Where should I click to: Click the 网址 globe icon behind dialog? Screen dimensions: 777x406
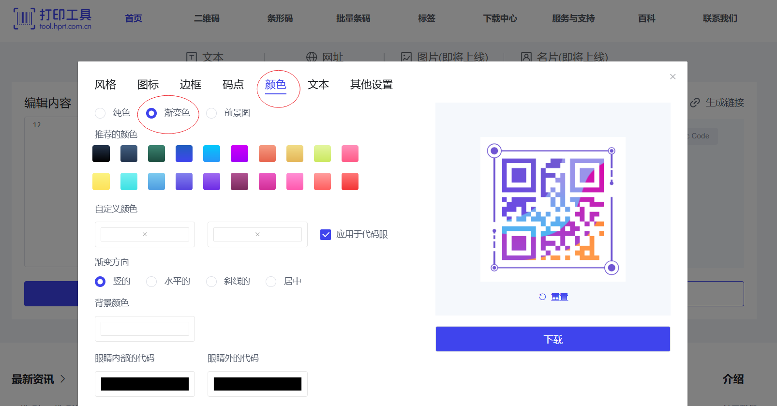coord(312,57)
